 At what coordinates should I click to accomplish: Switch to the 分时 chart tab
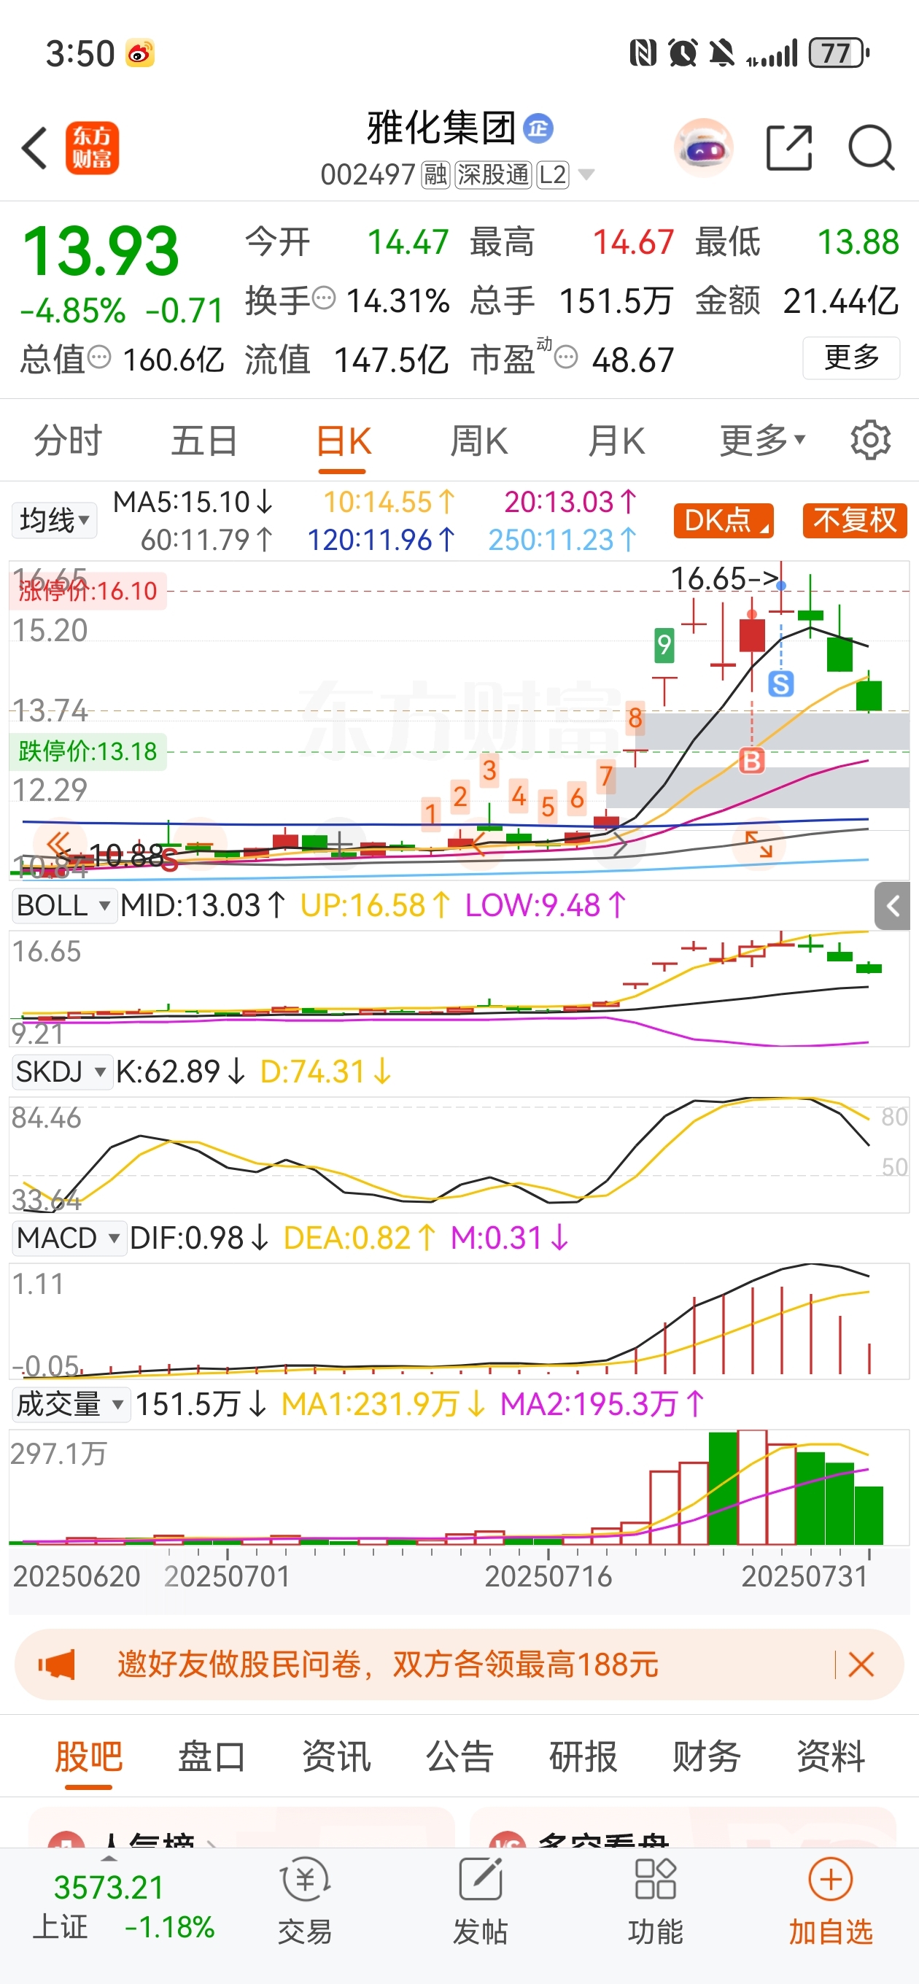[68, 441]
